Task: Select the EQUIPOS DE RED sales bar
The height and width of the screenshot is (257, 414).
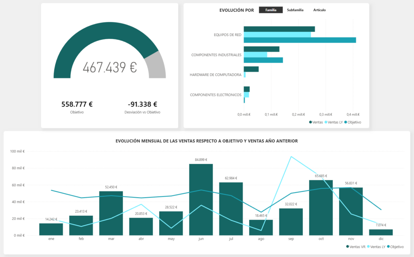Action: coord(279,29)
